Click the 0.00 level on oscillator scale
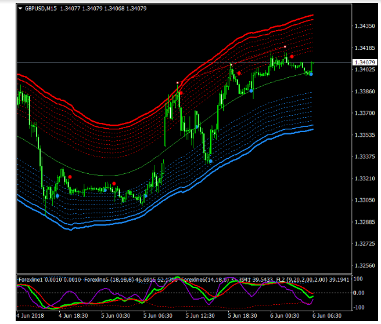Viewport: 381px width, 324px height. pos(359,293)
